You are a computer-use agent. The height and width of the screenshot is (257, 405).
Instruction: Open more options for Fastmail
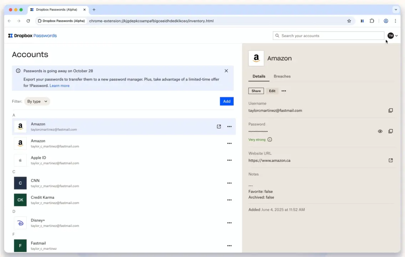(x=229, y=246)
